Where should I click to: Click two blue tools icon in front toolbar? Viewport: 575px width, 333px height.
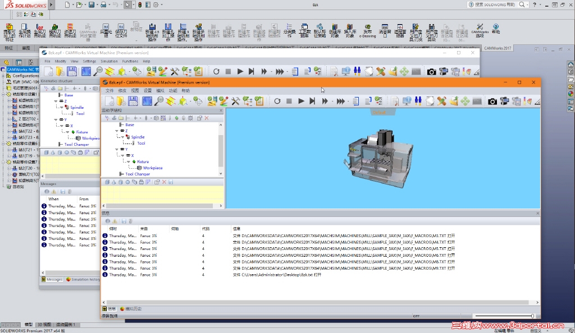(x=418, y=101)
